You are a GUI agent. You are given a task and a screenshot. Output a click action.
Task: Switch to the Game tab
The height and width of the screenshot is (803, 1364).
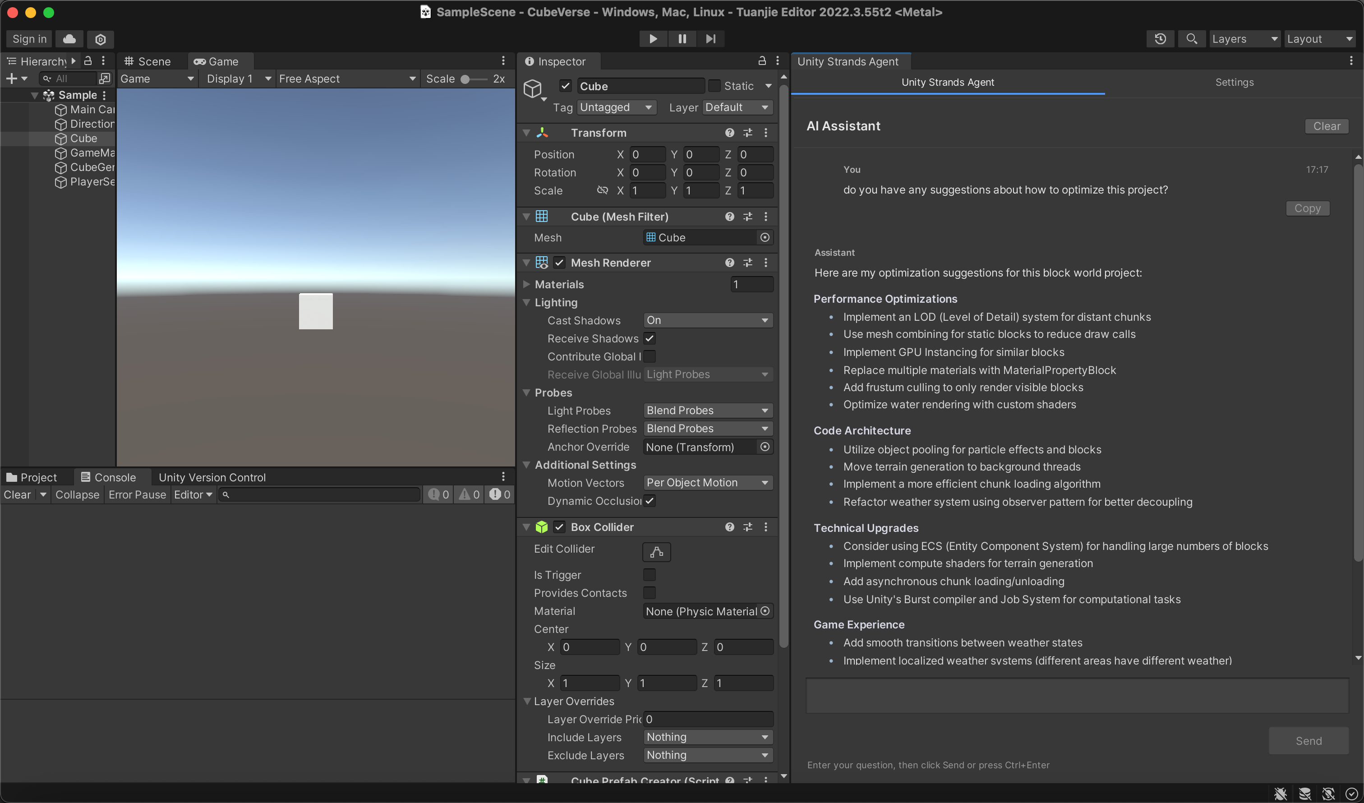[x=219, y=61]
